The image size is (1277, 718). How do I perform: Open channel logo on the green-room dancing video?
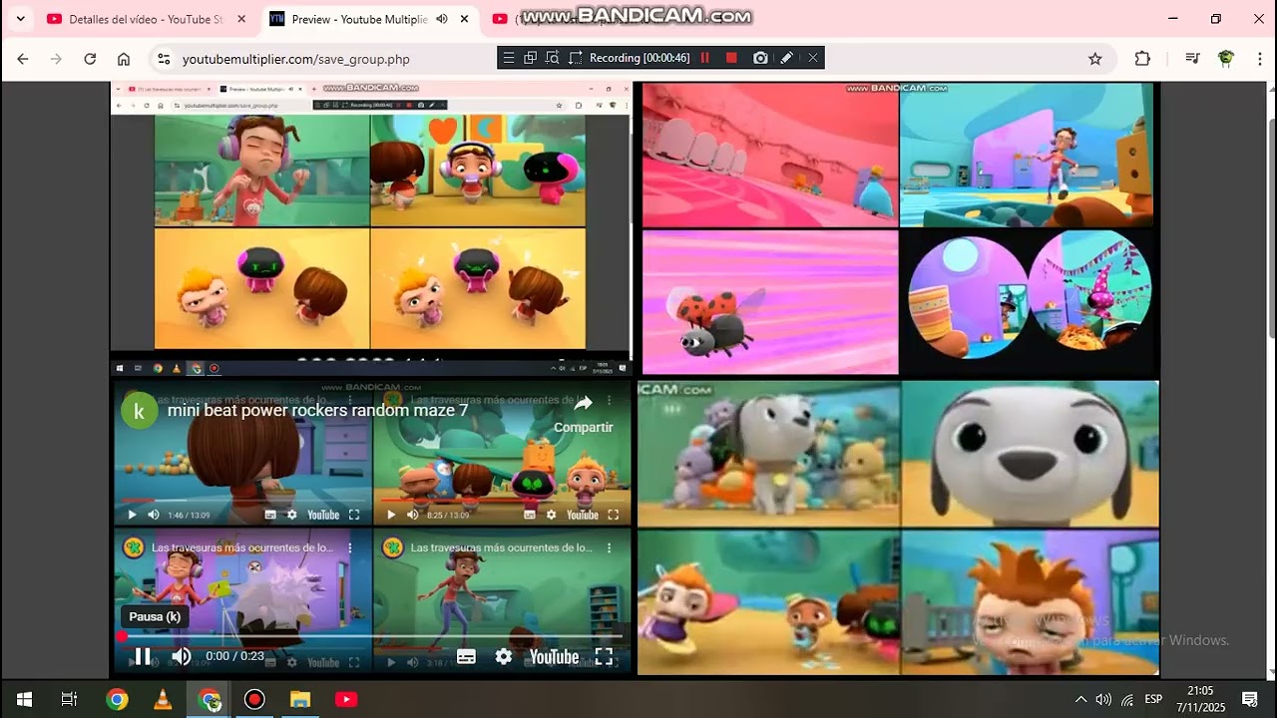[x=392, y=547]
